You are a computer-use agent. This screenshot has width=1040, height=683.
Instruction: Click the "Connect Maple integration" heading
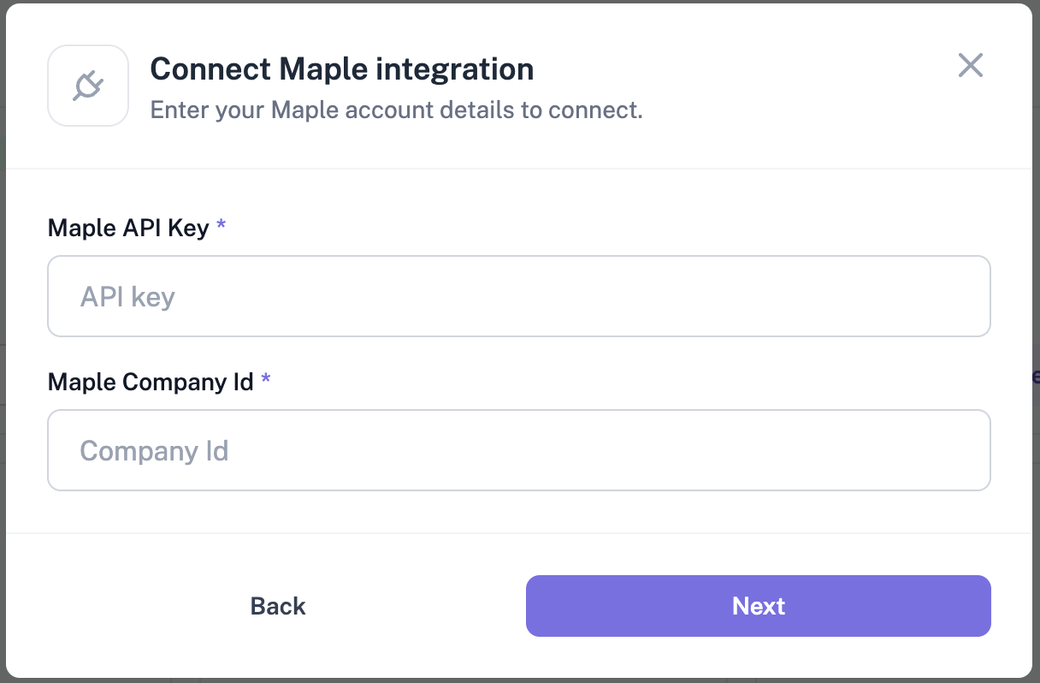[x=341, y=68]
